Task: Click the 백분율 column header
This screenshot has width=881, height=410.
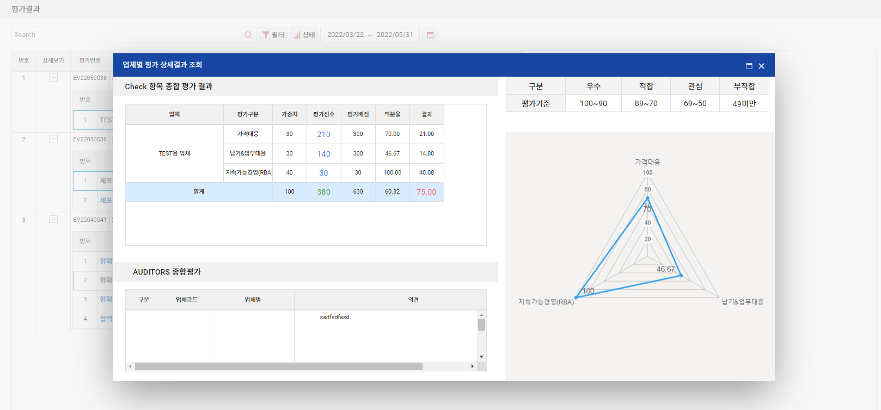Action: [393, 114]
